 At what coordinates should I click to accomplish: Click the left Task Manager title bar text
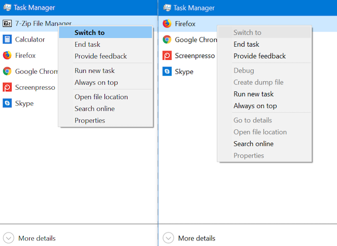pos(34,8)
